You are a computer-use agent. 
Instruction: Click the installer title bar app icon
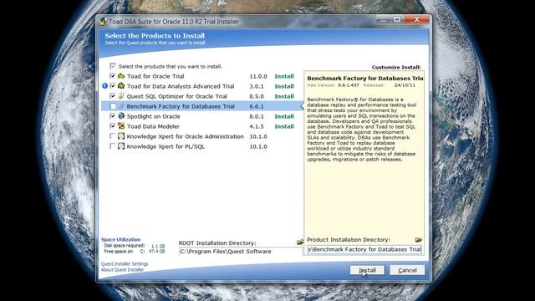pyautogui.click(x=103, y=22)
